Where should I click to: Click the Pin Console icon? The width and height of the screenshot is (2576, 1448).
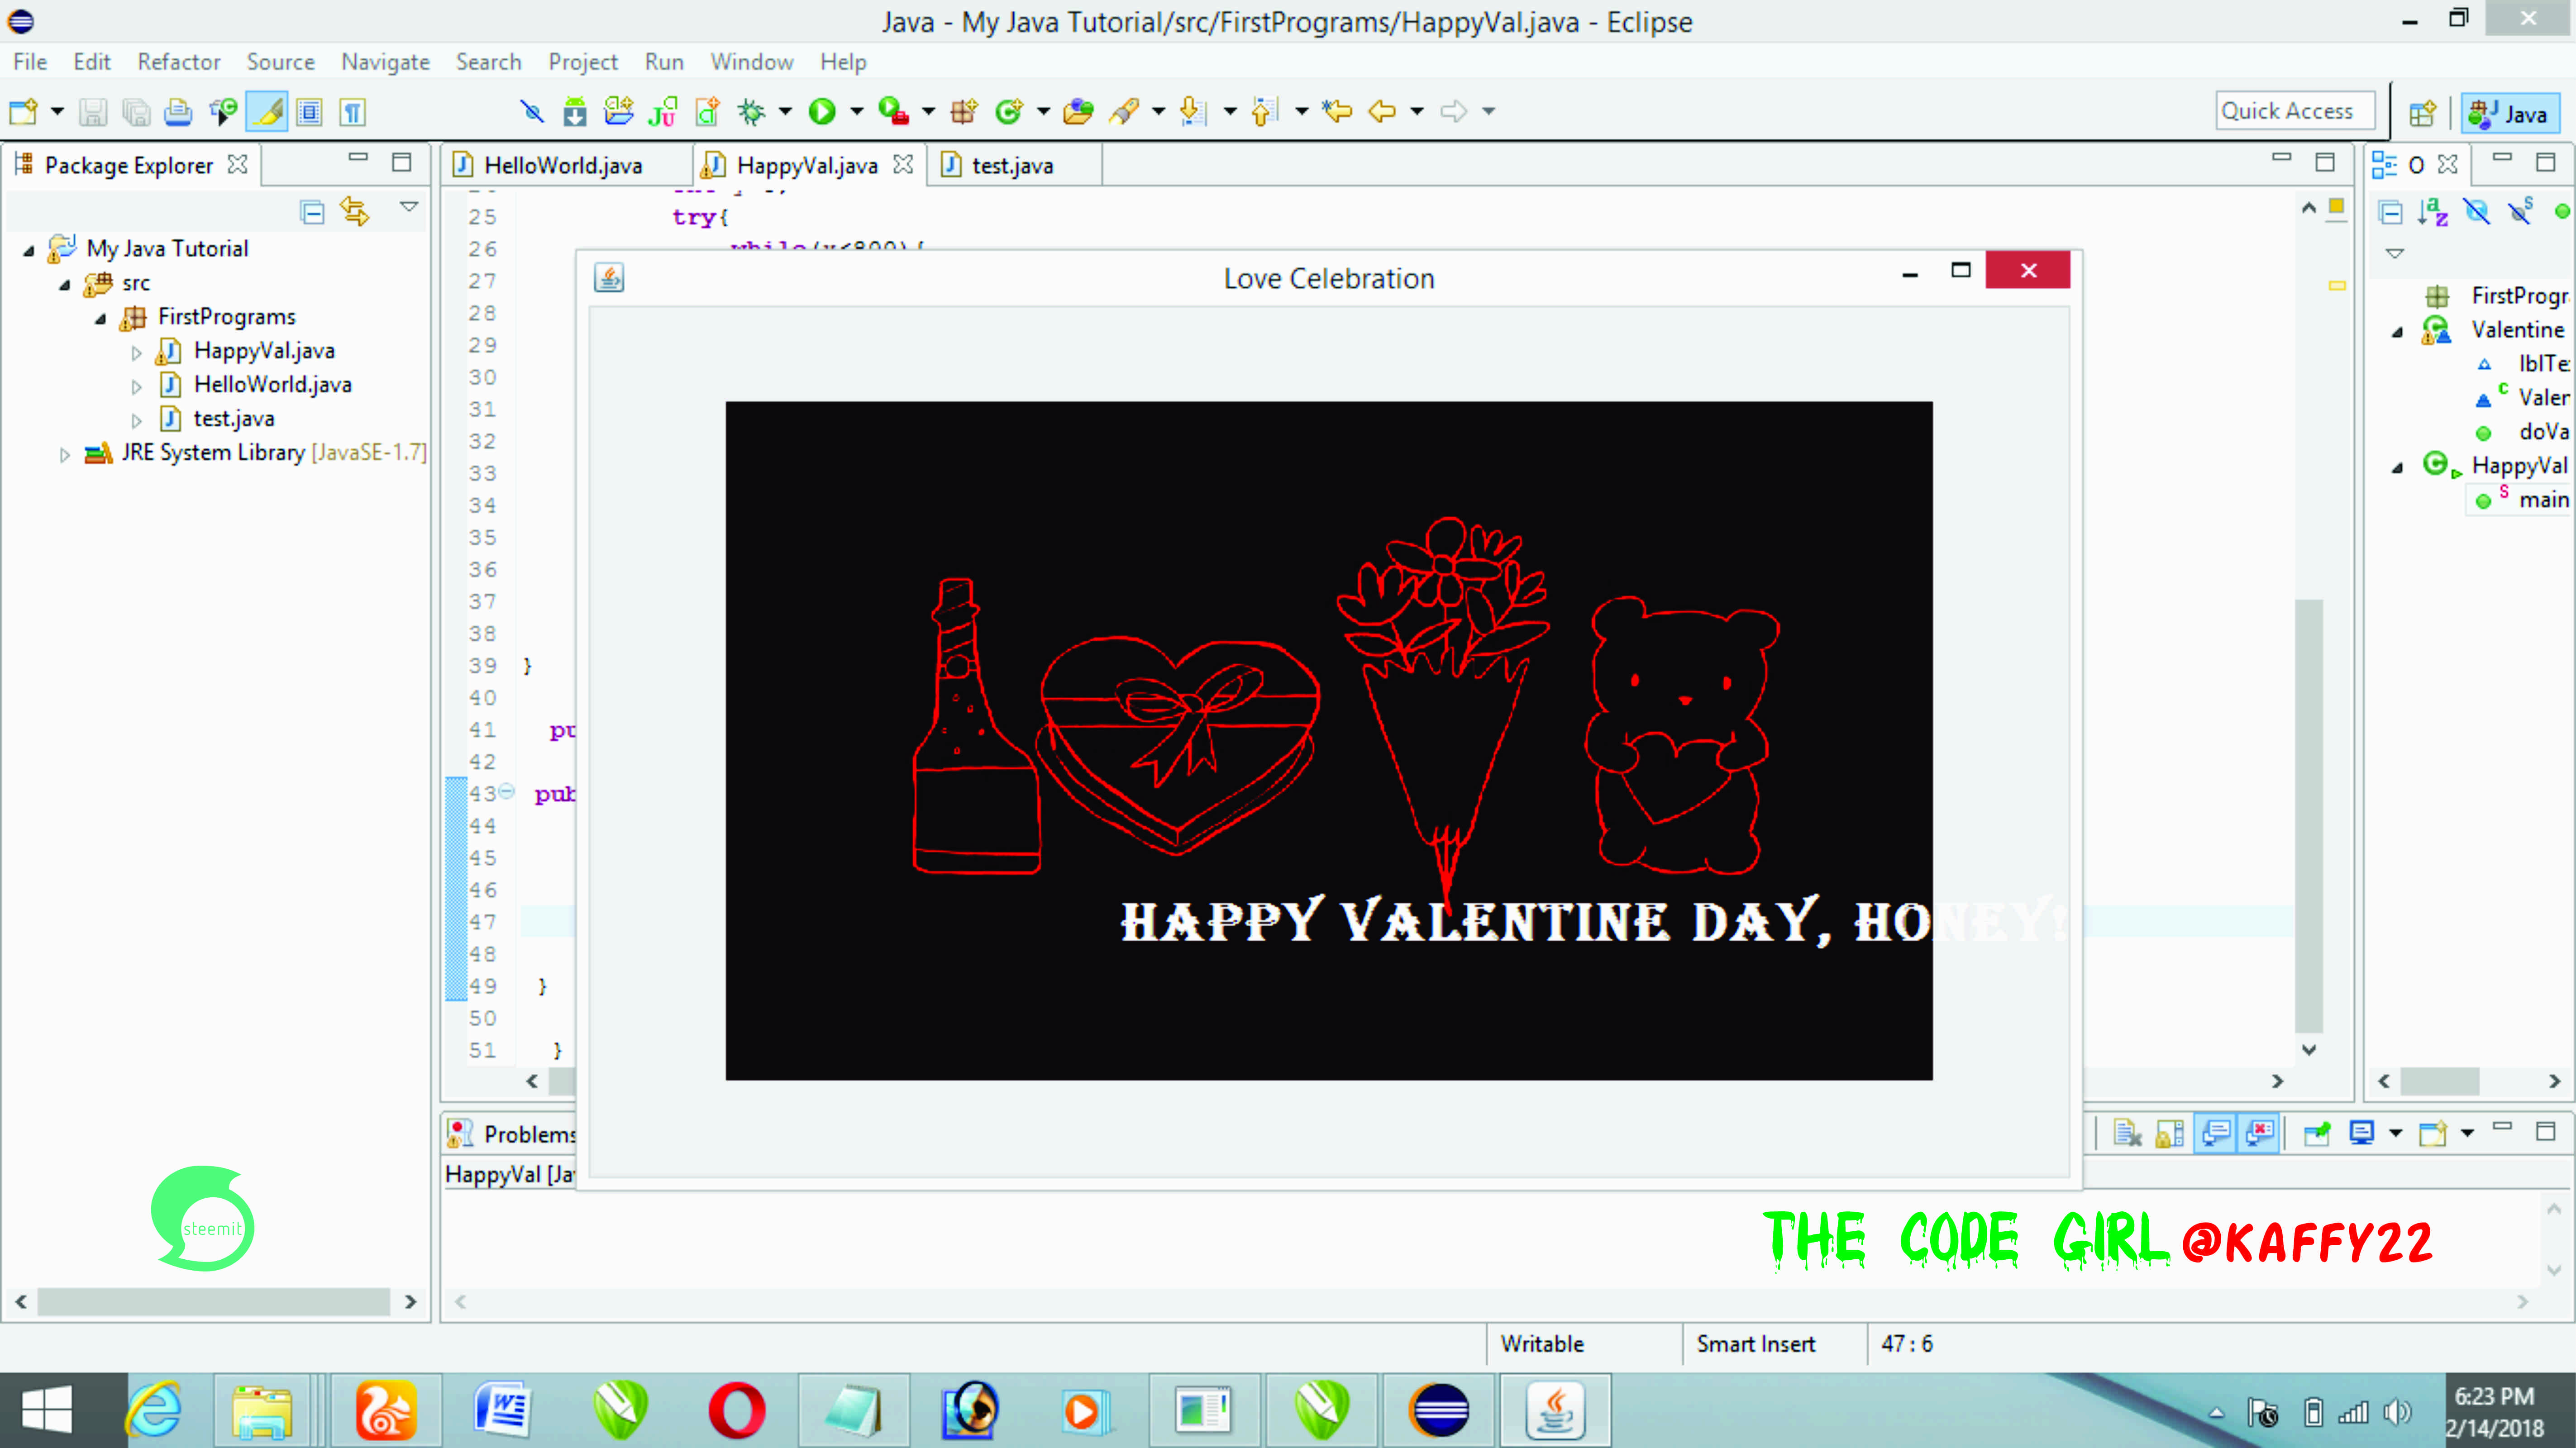click(2317, 1133)
